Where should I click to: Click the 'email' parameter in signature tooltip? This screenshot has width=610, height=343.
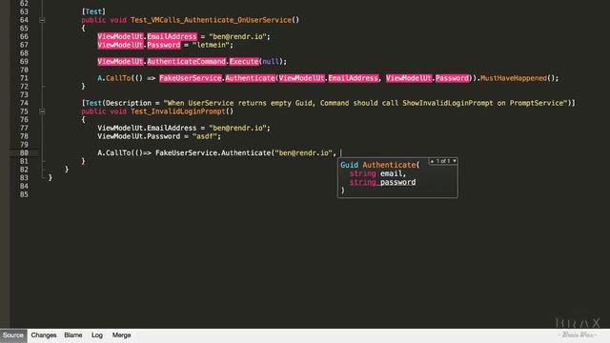(x=392, y=173)
